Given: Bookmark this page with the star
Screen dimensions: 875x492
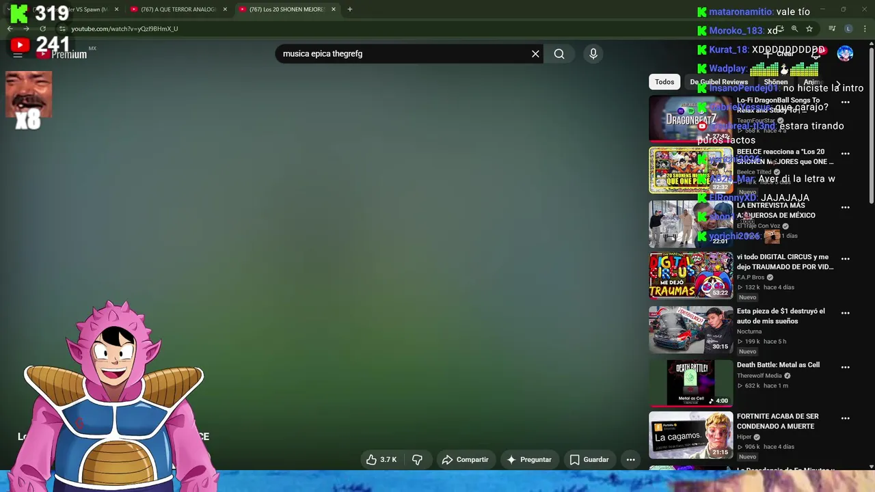Looking at the screenshot, I should click(x=809, y=29).
